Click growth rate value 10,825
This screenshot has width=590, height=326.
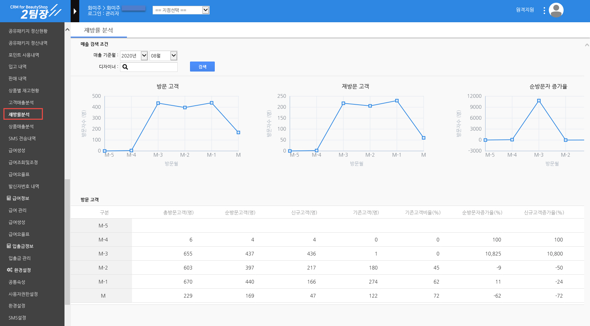click(493, 254)
